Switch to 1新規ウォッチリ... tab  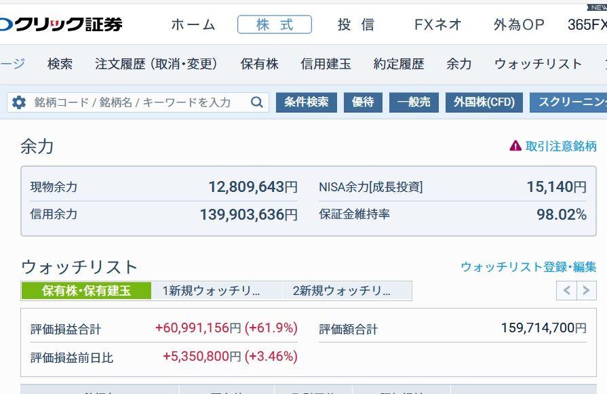(211, 291)
